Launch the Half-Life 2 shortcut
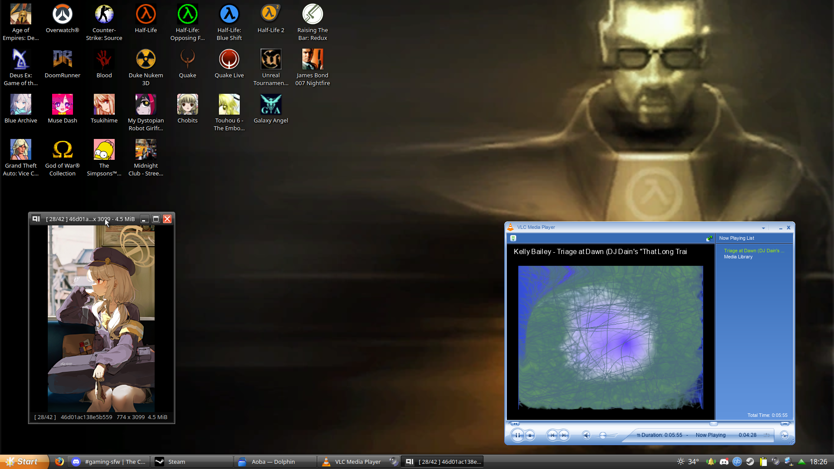The image size is (834, 469). [x=271, y=19]
